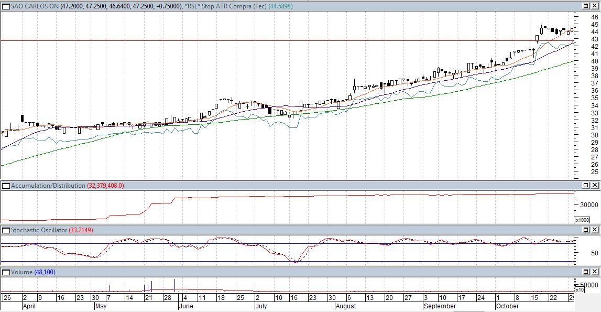Screen dimensions: 601x312
Task: Maximize the Volume pane
Action: click(x=587, y=272)
